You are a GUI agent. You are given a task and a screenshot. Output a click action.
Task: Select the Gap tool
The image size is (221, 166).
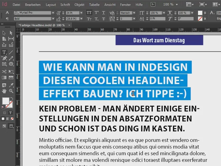pyautogui.click(x=11, y=39)
